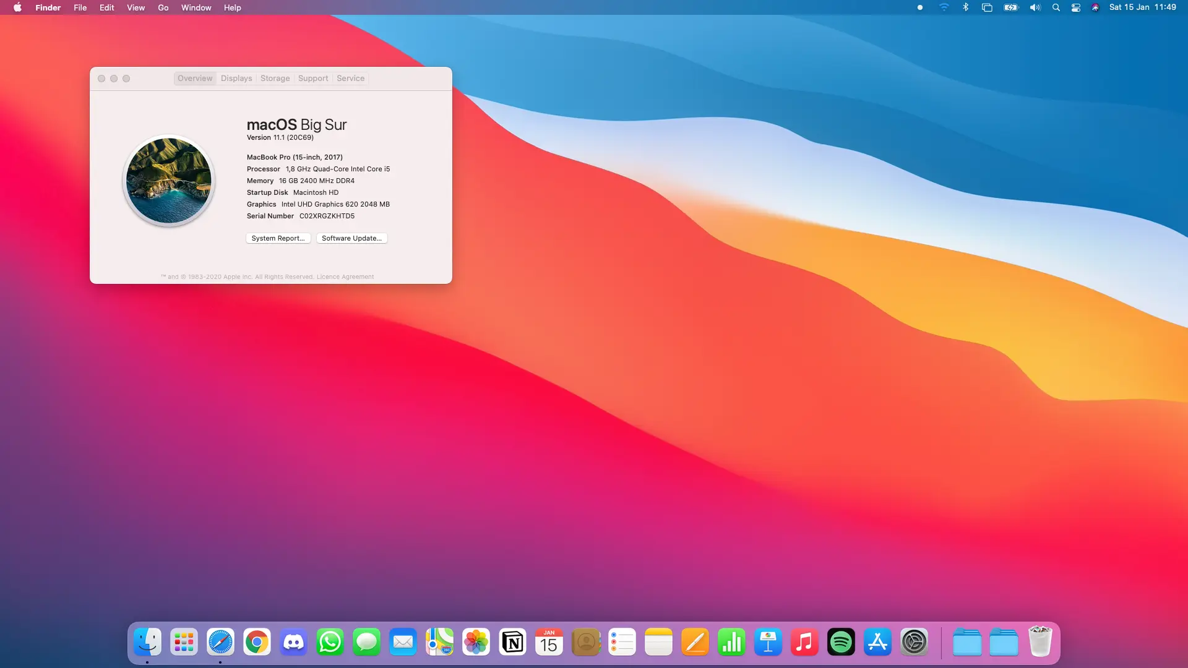Open the Finder menu
Viewport: 1188px width, 668px height.
tap(48, 7)
